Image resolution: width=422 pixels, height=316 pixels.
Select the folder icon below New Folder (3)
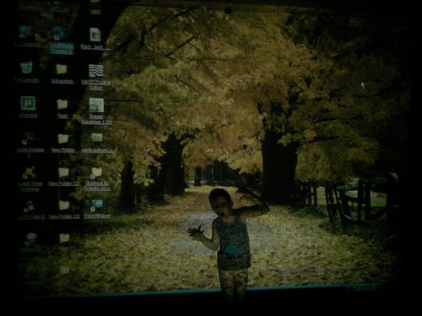(64, 239)
